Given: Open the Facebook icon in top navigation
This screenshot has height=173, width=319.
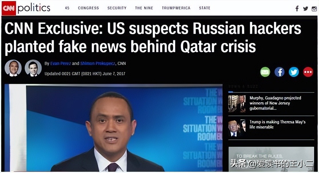Looking at the screenshot, I should click(297, 9).
